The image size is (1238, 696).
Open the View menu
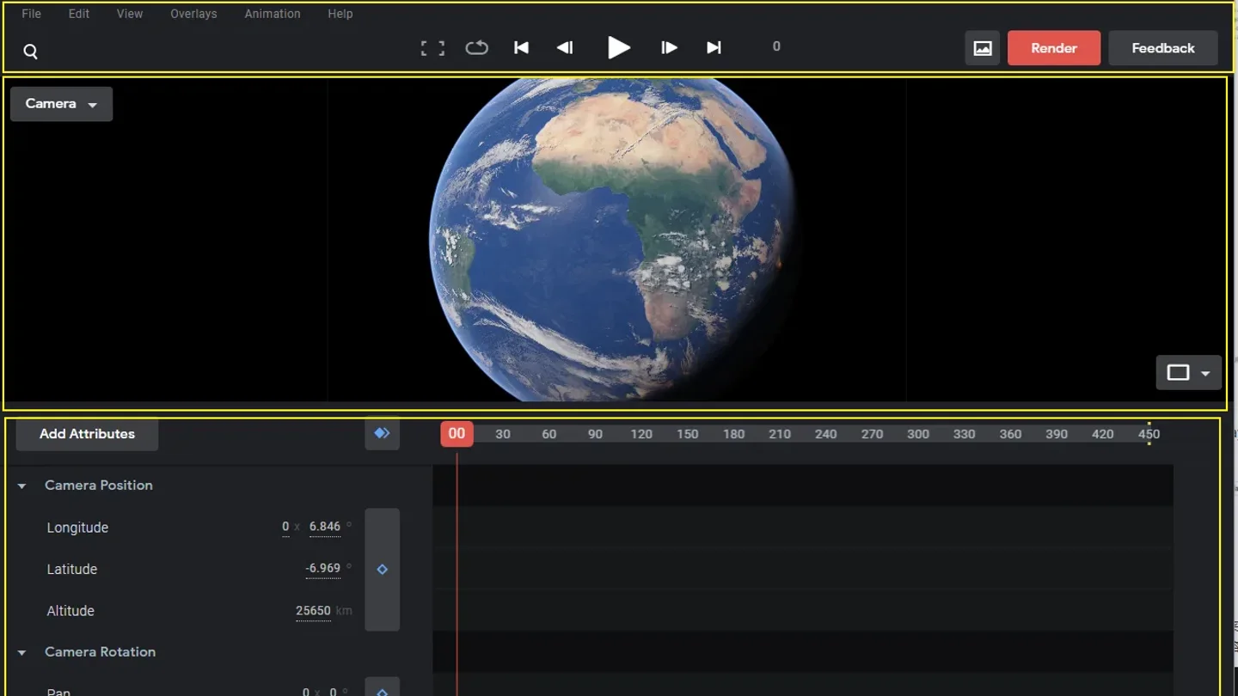click(x=130, y=14)
